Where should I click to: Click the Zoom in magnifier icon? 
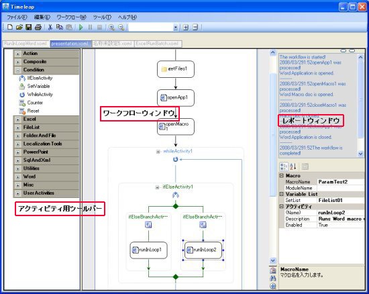coord(111,28)
